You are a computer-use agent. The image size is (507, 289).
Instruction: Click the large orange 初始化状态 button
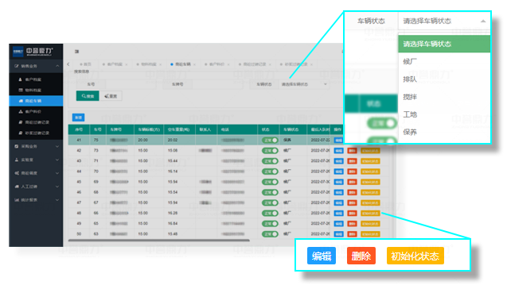pyautogui.click(x=415, y=256)
